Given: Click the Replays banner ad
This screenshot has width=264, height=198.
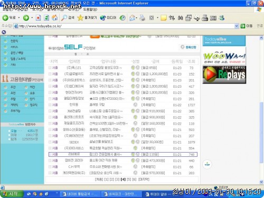Looking at the screenshot, I should point(224,74).
